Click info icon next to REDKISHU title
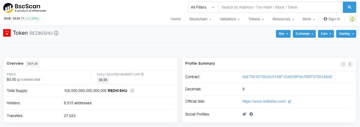 [56, 33]
